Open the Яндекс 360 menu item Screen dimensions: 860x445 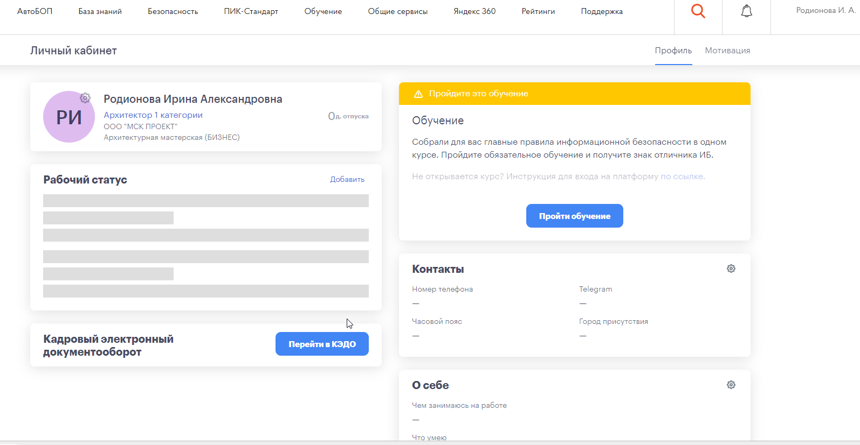pos(474,11)
